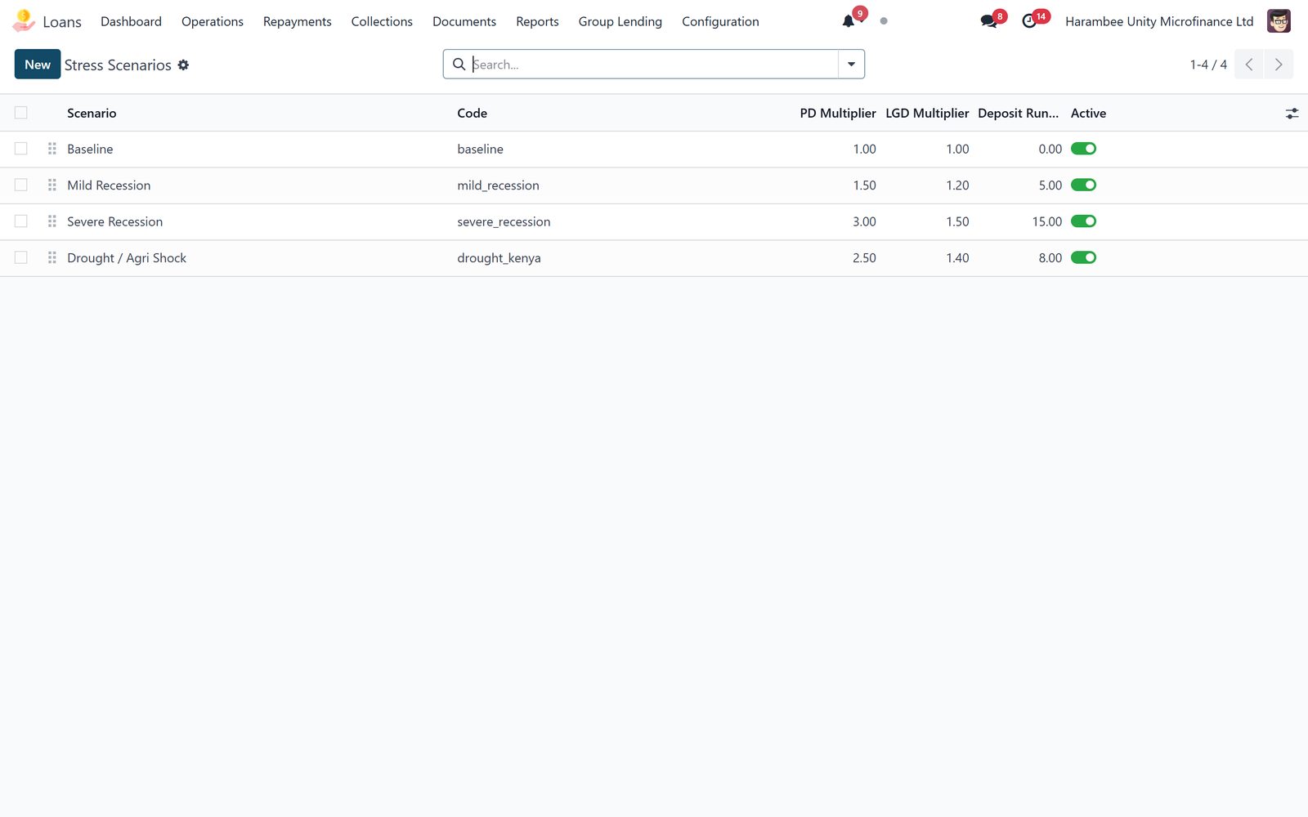
Task: Click into the Search input field
Action: click(x=654, y=65)
